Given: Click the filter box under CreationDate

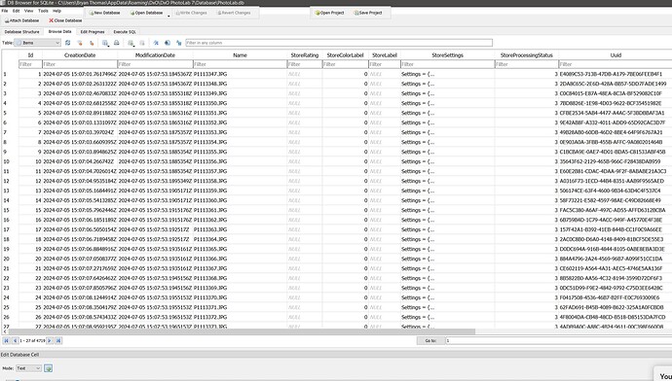Looking at the screenshot, I should [x=80, y=64].
